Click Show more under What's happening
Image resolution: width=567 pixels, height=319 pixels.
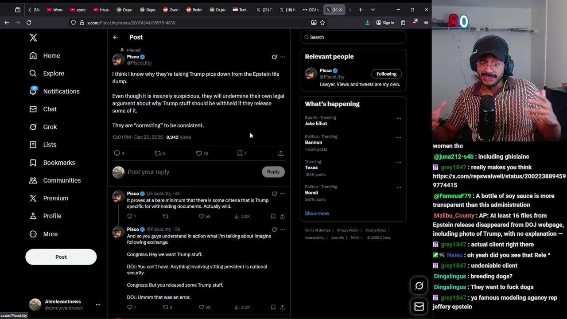[x=317, y=214]
